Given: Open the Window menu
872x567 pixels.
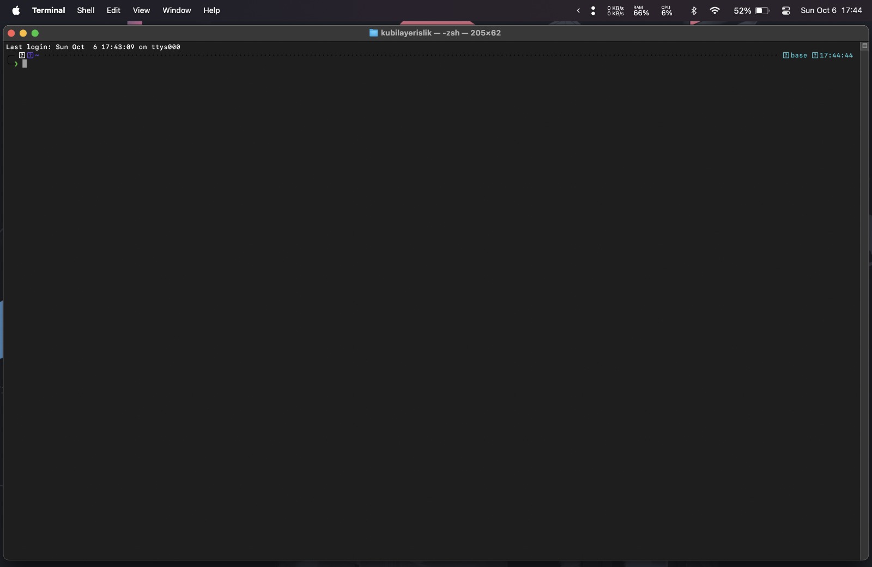Looking at the screenshot, I should pos(177,10).
